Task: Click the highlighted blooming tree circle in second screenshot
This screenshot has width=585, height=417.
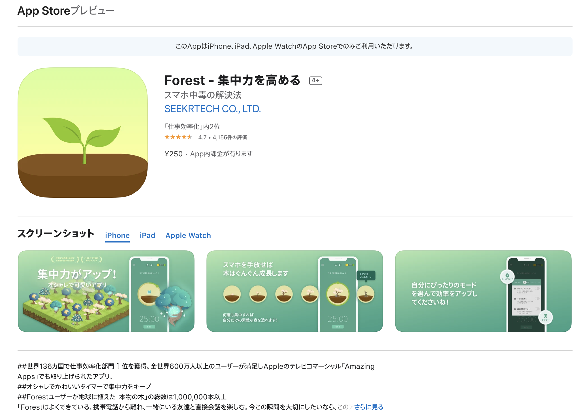Action: [x=338, y=294]
